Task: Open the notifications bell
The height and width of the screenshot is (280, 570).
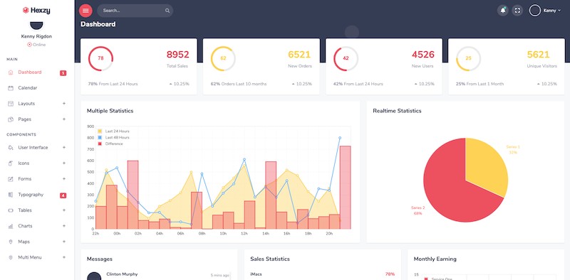Action: (x=503, y=11)
